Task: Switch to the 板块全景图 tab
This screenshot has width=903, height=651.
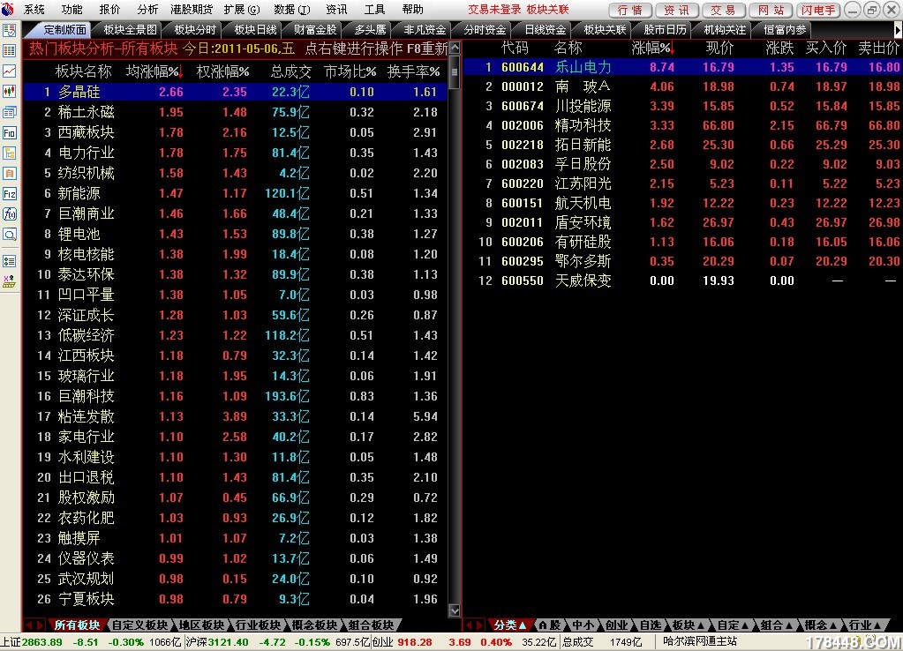Action: (130, 29)
